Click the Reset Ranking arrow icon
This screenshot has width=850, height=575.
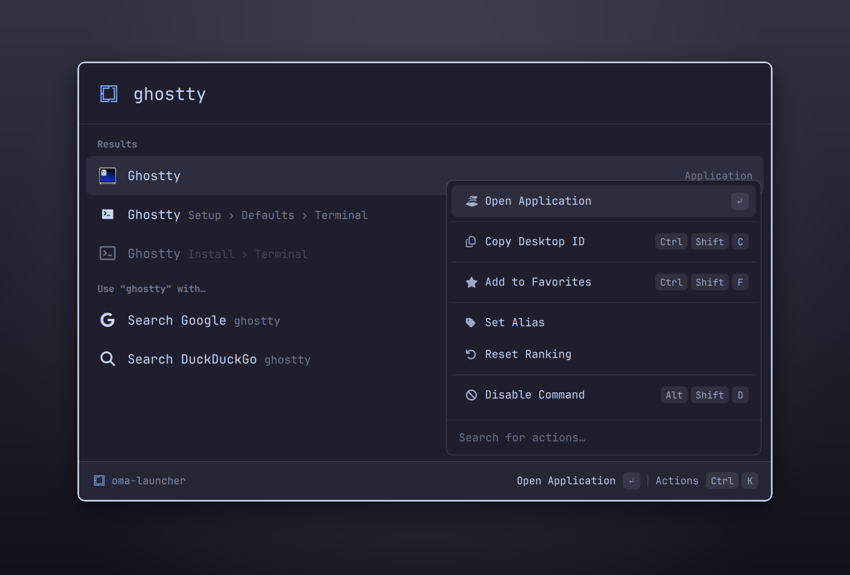pos(471,354)
